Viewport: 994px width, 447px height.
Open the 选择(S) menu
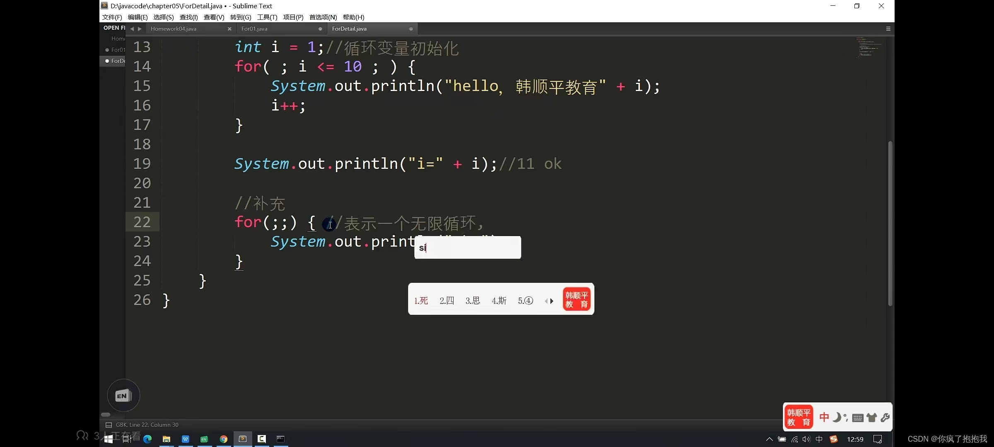click(x=163, y=17)
